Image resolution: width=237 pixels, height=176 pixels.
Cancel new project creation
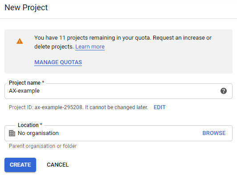coord(58,165)
